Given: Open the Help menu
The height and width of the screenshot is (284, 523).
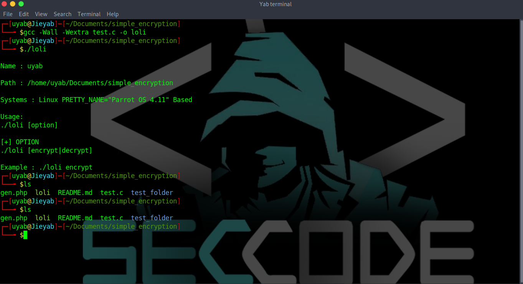Looking at the screenshot, I should (x=113, y=14).
